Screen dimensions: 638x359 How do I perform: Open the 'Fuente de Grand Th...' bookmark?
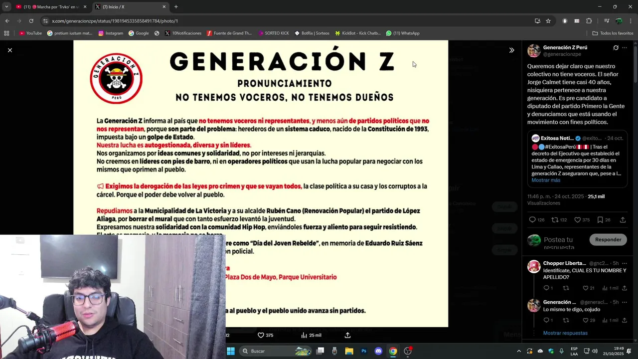pyautogui.click(x=229, y=33)
